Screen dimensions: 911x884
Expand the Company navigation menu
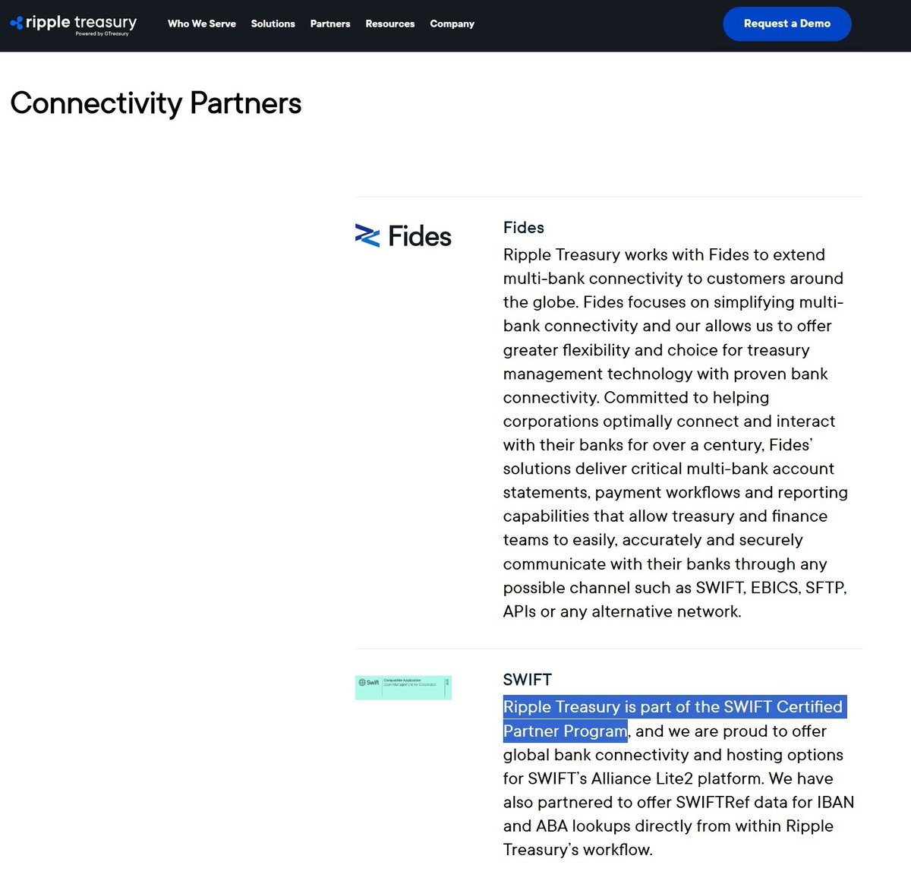[x=452, y=24]
